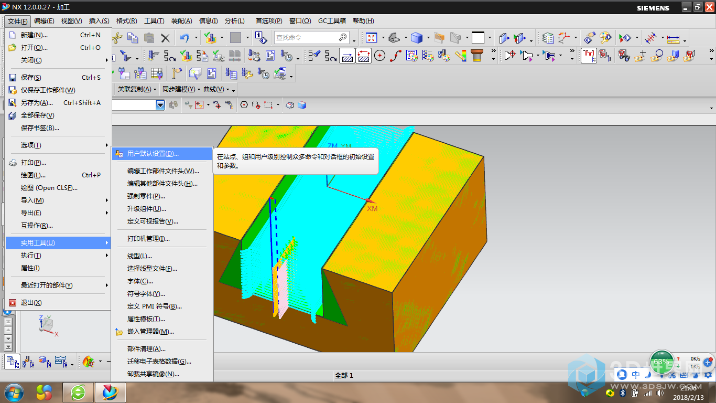Image resolution: width=716 pixels, height=403 pixels.
Task: Expand the gray square icon dropdown arrow
Action: tap(247, 38)
